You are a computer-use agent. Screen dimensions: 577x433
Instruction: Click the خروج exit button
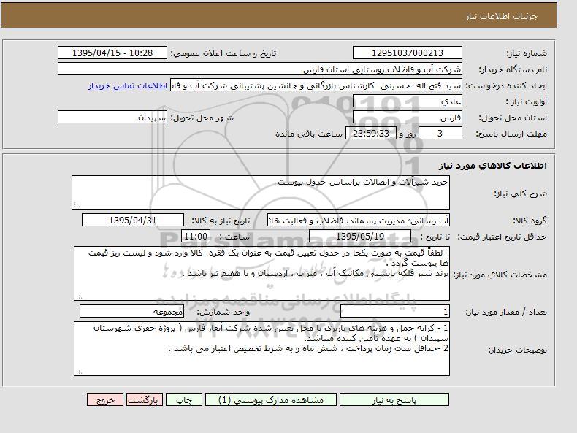105,399
